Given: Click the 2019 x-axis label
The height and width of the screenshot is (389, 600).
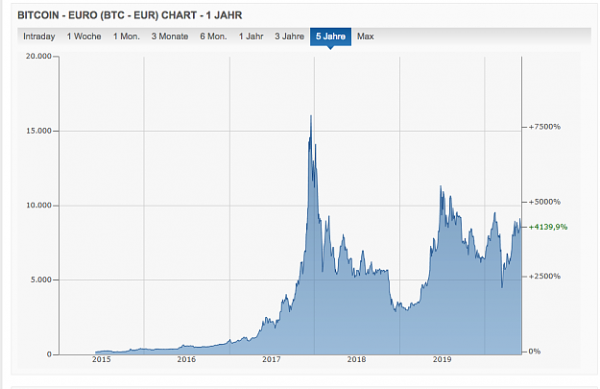Looking at the screenshot, I should coord(442,359).
